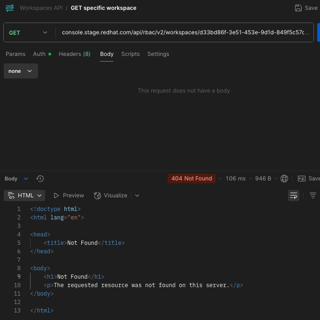Image resolution: width=320 pixels, height=320 pixels.
Task: Switch to the Headers (8) tab
Action: click(x=74, y=54)
